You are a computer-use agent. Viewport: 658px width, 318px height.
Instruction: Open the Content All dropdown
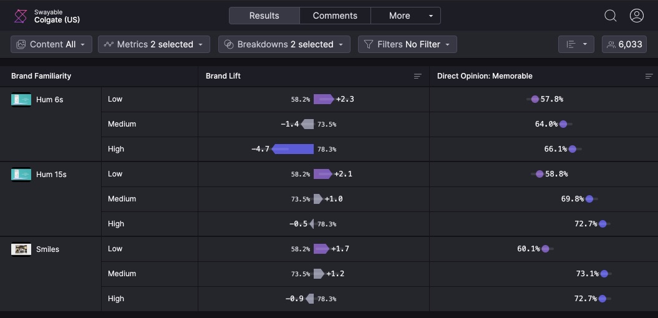tap(51, 44)
